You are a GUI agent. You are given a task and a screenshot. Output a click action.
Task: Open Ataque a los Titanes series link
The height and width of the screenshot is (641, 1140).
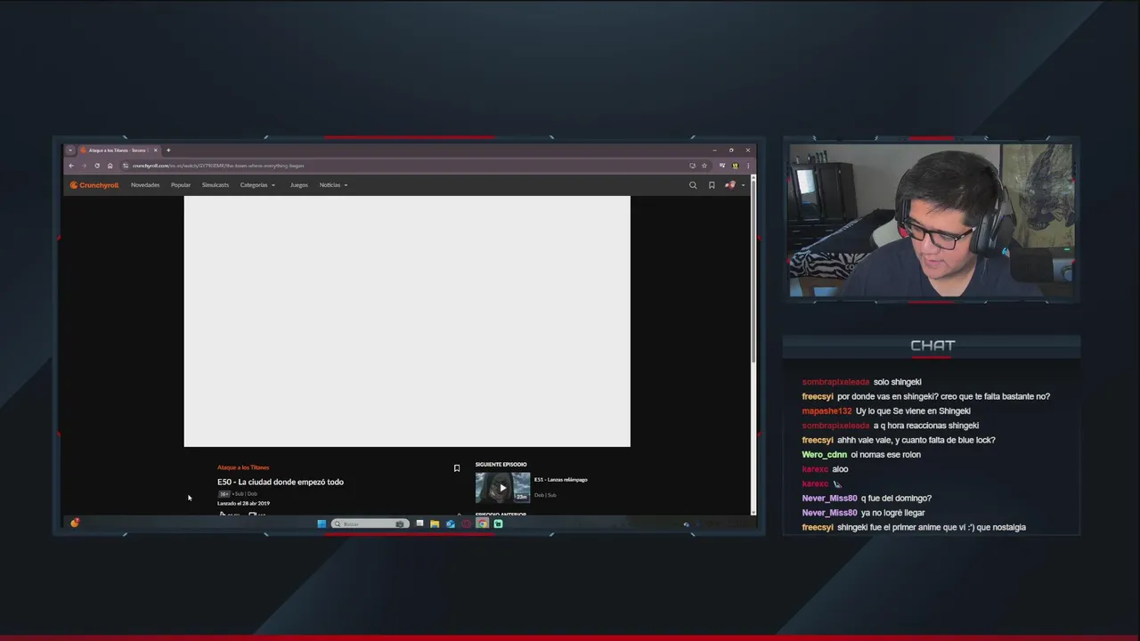[x=243, y=467]
